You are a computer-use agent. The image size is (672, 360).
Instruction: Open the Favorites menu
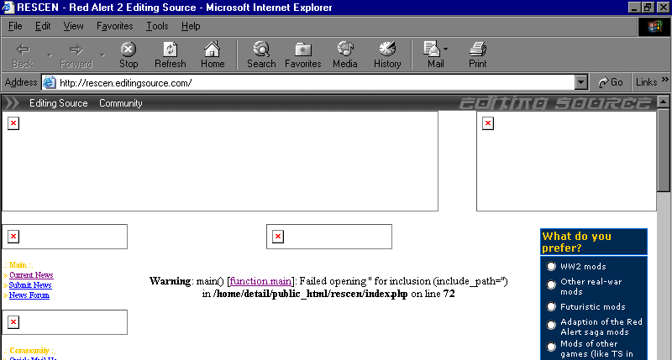114,26
